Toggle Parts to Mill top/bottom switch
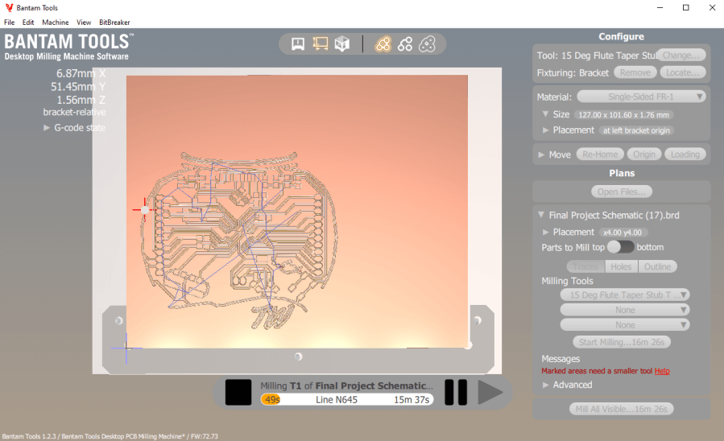 [620, 247]
